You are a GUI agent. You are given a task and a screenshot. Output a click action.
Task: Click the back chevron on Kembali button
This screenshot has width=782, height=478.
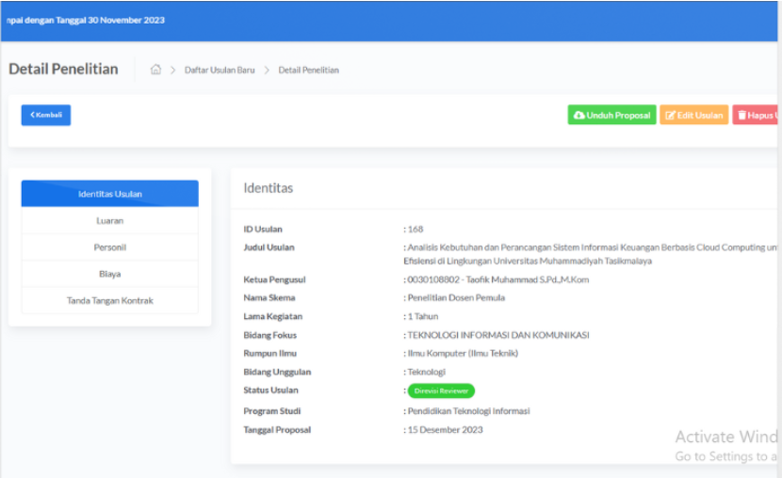32,115
